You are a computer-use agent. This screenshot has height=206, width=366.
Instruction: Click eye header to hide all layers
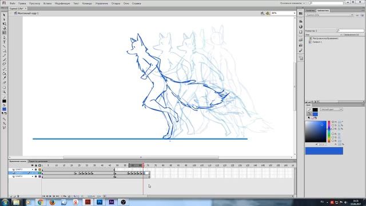click(33, 165)
